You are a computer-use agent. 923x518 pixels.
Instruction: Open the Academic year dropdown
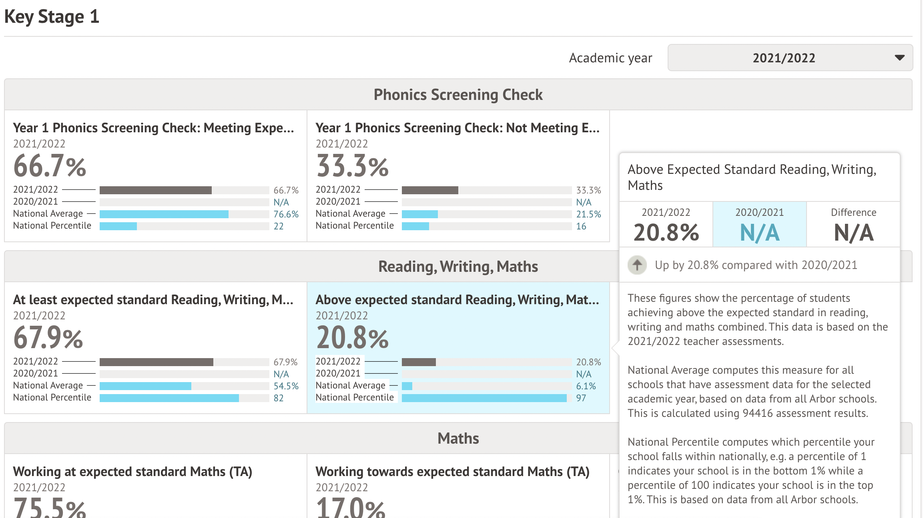click(x=790, y=58)
